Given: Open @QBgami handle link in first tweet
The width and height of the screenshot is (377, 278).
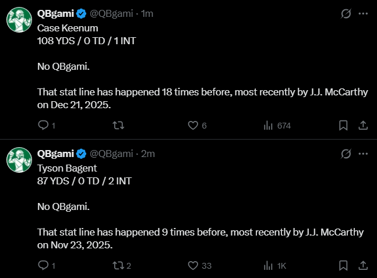Looking at the screenshot, I should tap(111, 14).
